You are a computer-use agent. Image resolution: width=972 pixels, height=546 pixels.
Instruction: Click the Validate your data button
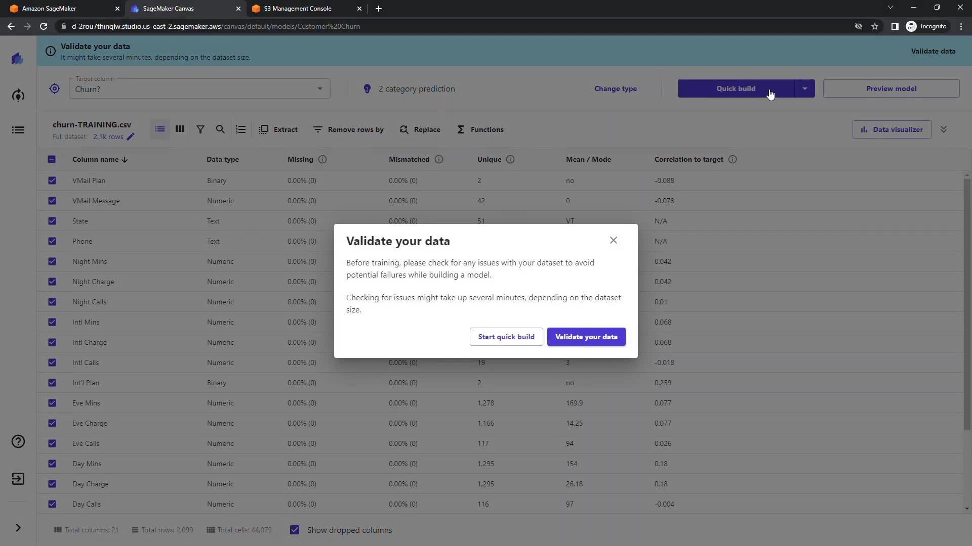(586, 337)
